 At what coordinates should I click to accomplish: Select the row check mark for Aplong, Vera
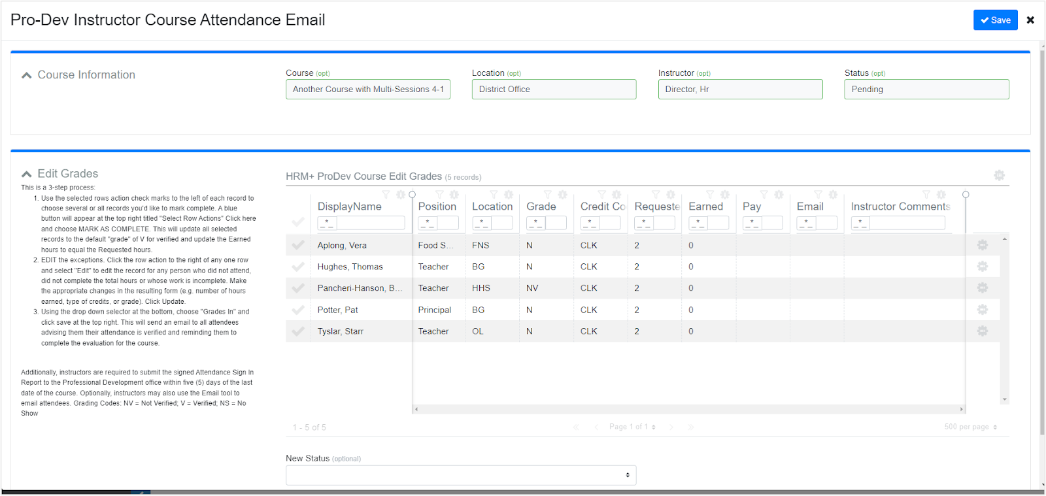[x=298, y=245]
